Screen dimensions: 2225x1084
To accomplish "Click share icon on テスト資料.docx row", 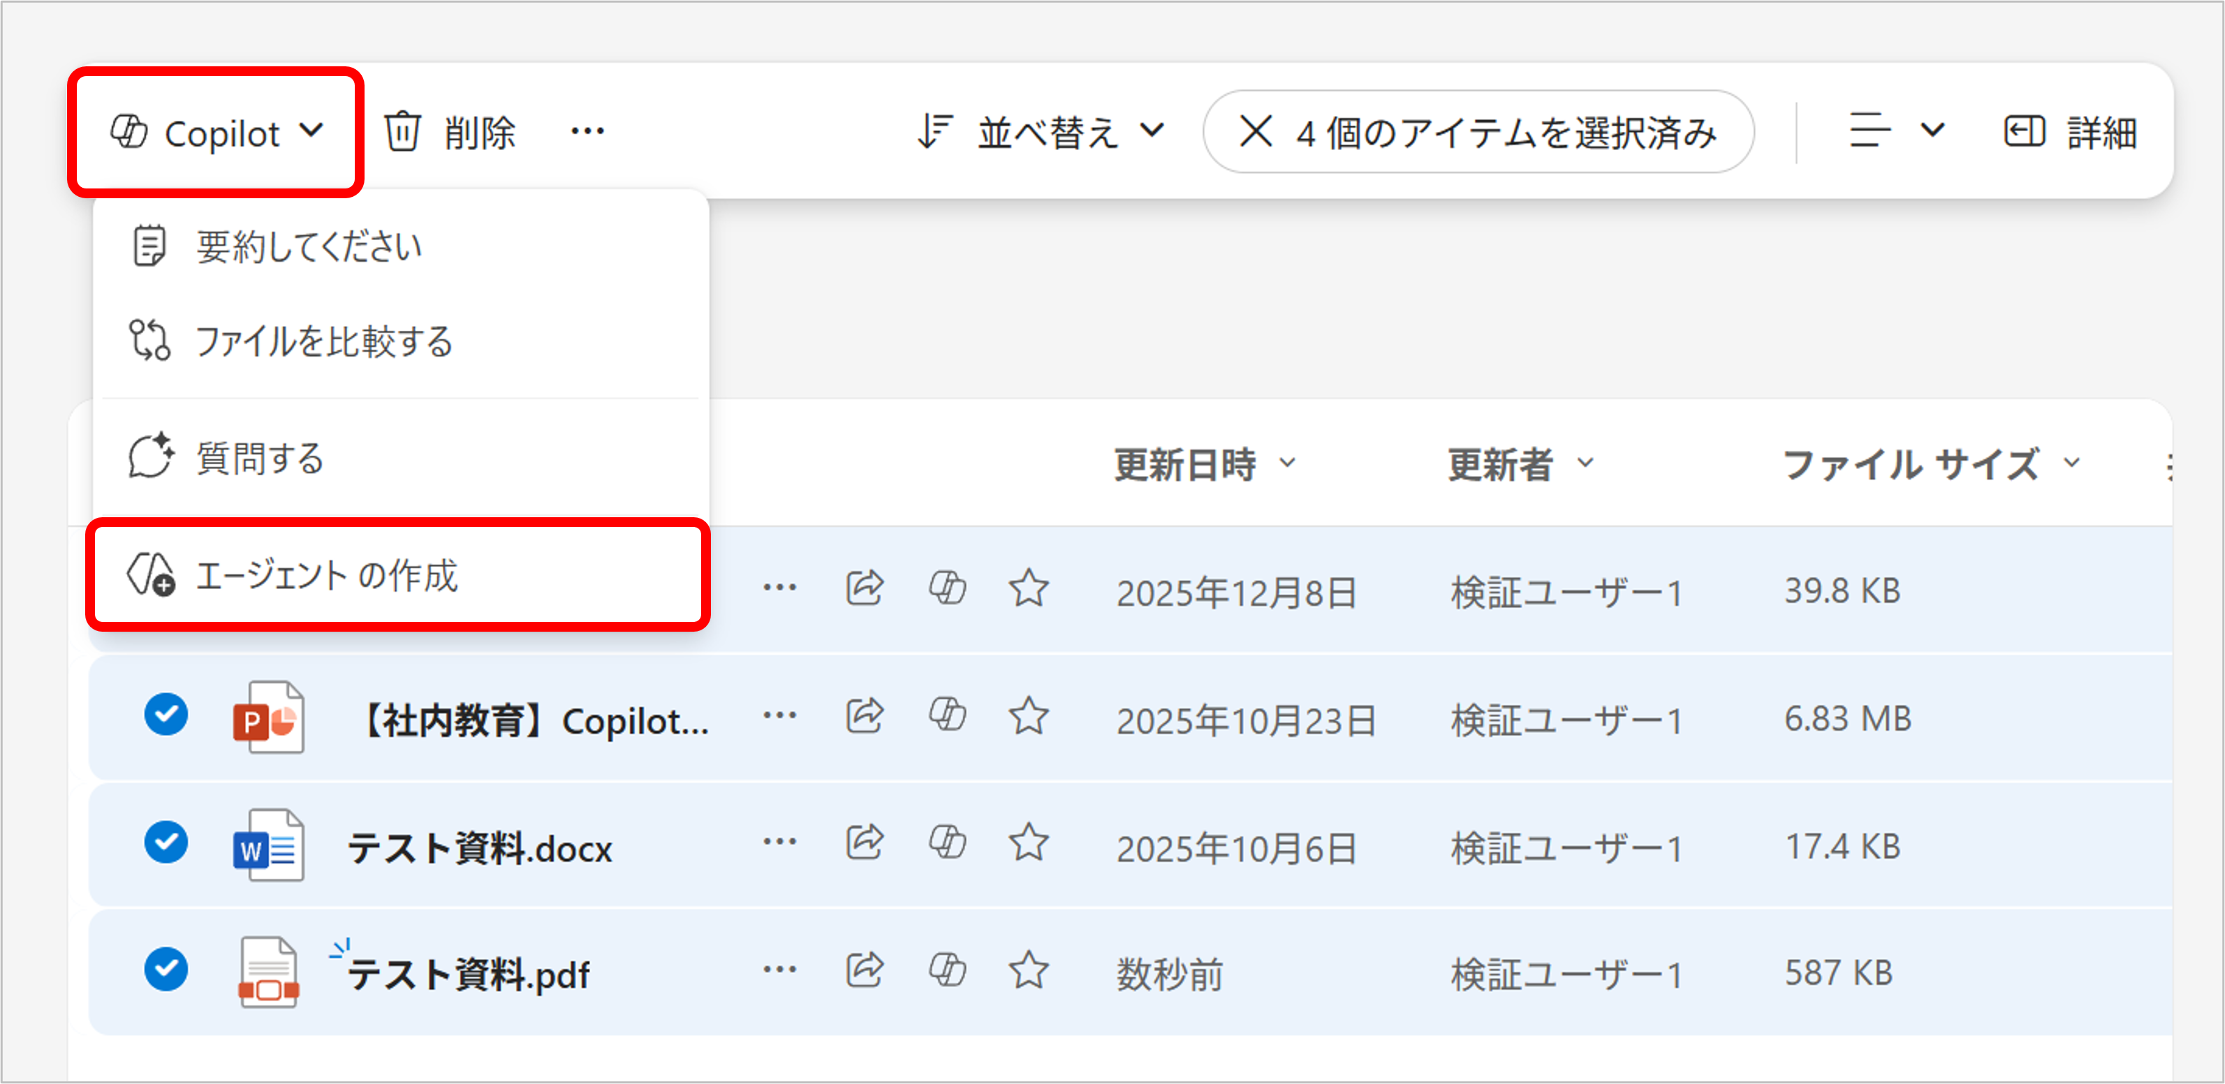I will click(864, 842).
